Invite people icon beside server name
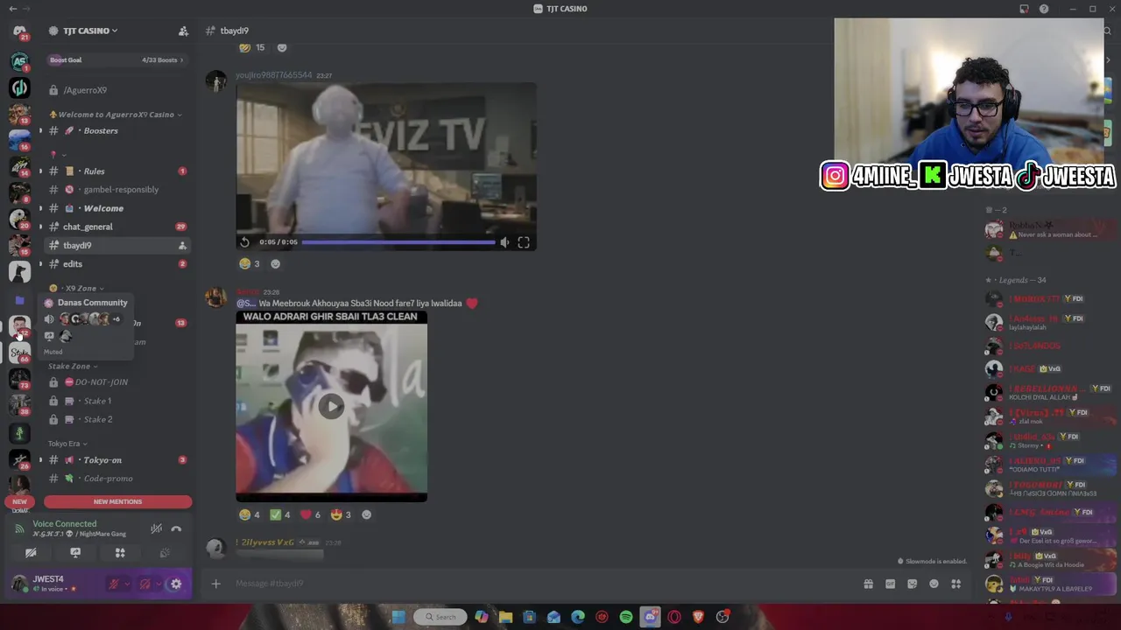The image size is (1121, 630). 183,31
